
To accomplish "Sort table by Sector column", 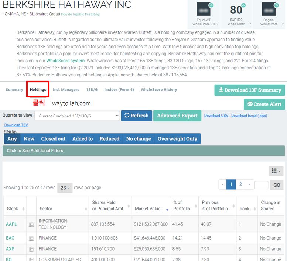I will click(62, 206).
